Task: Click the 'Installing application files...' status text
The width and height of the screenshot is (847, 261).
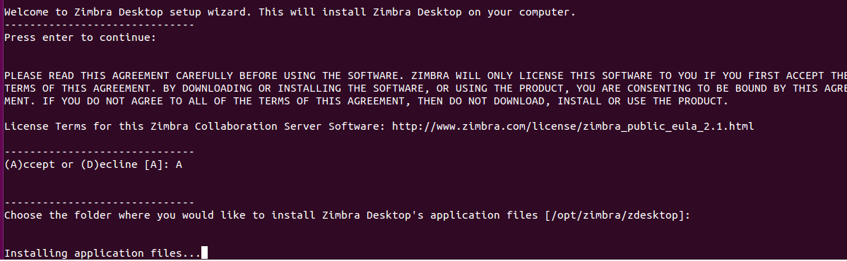Action: pos(102,253)
